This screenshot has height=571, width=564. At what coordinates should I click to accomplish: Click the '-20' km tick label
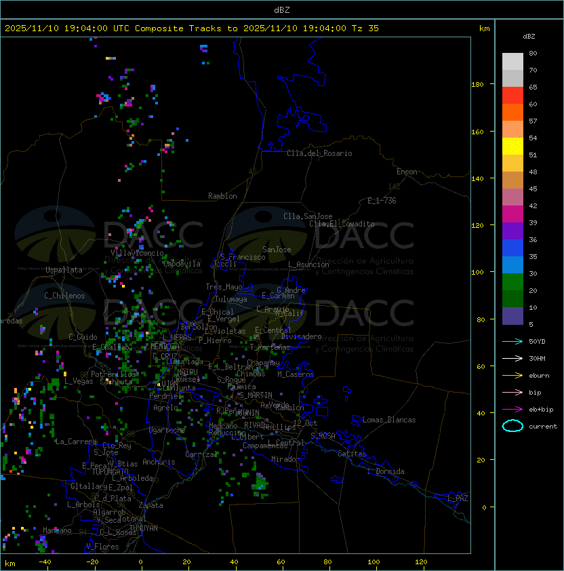[x=92, y=562]
